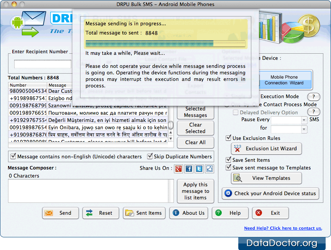331x250 pixels.
Task: Check your Android Device status
Action: coord(270,193)
